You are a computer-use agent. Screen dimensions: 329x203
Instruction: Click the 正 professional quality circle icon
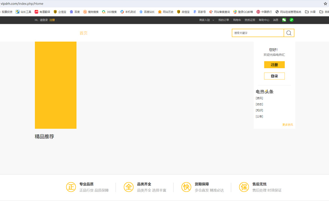pos(71,187)
